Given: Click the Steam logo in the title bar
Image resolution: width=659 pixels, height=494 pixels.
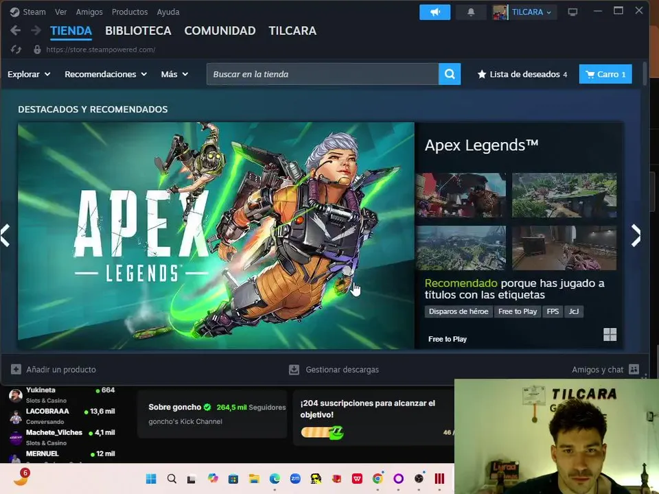Looking at the screenshot, I should (14, 12).
